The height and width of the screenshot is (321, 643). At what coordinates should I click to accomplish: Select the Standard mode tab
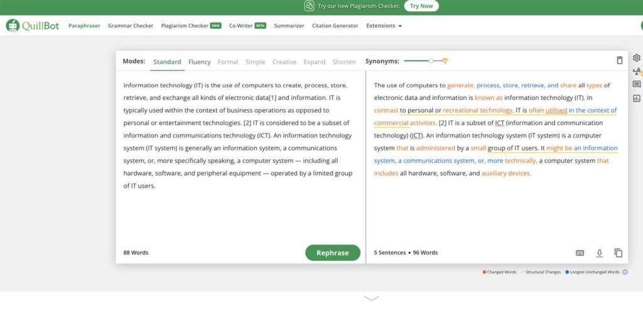click(x=167, y=62)
